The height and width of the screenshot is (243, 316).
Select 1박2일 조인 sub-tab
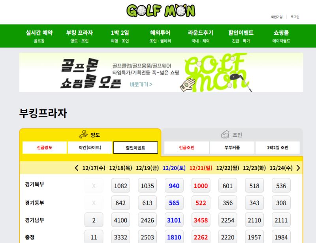(278, 148)
